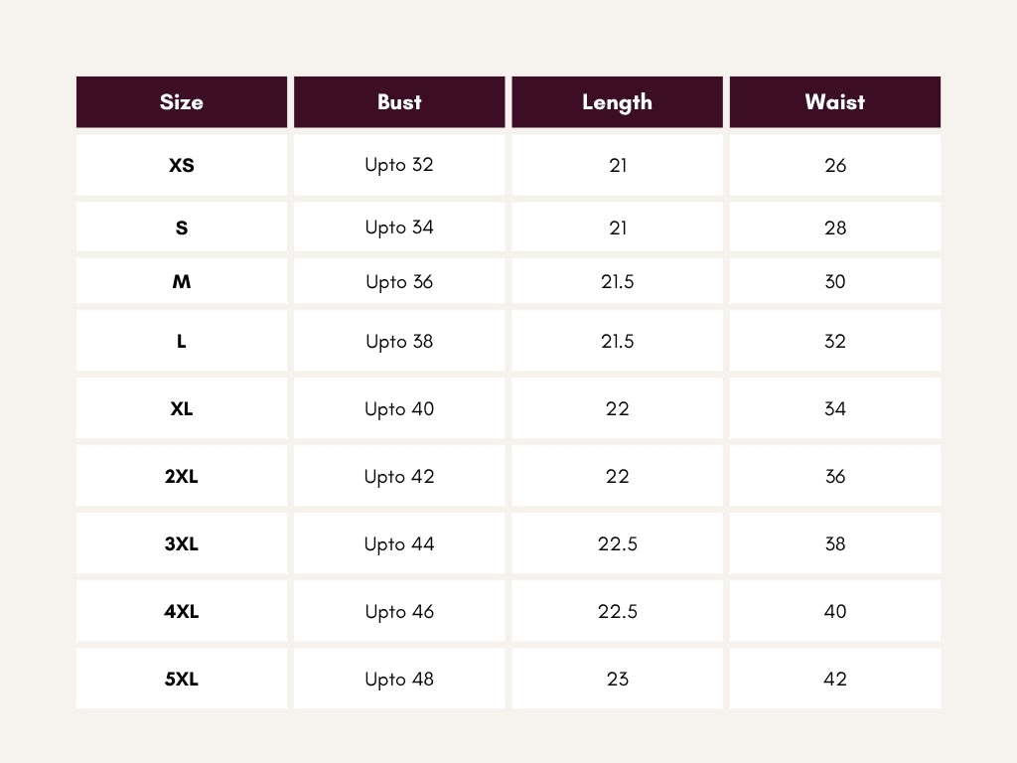
Task: Click the waist value 26
Action: click(834, 165)
